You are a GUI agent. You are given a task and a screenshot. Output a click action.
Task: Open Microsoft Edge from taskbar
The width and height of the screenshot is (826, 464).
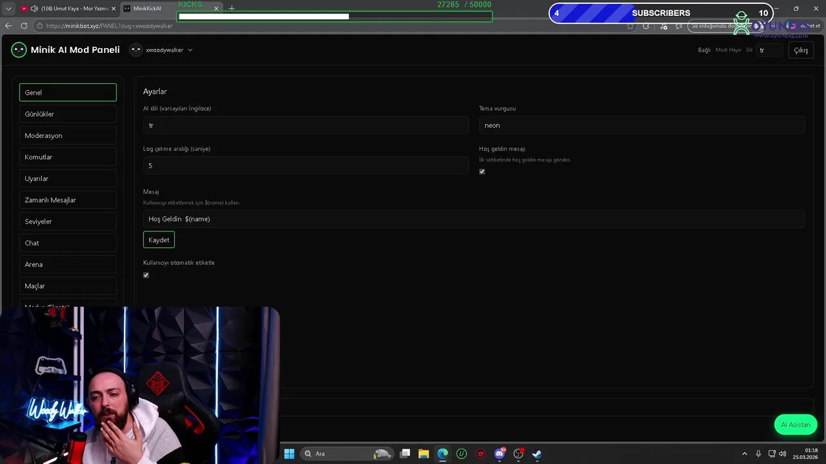point(443,454)
